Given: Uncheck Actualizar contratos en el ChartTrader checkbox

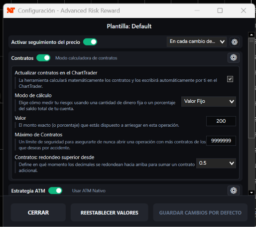Looking at the screenshot, I should click(230, 79).
